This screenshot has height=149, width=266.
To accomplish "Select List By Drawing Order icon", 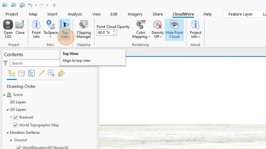I will (12, 73).
